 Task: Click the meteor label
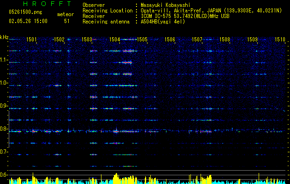coord(65,14)
